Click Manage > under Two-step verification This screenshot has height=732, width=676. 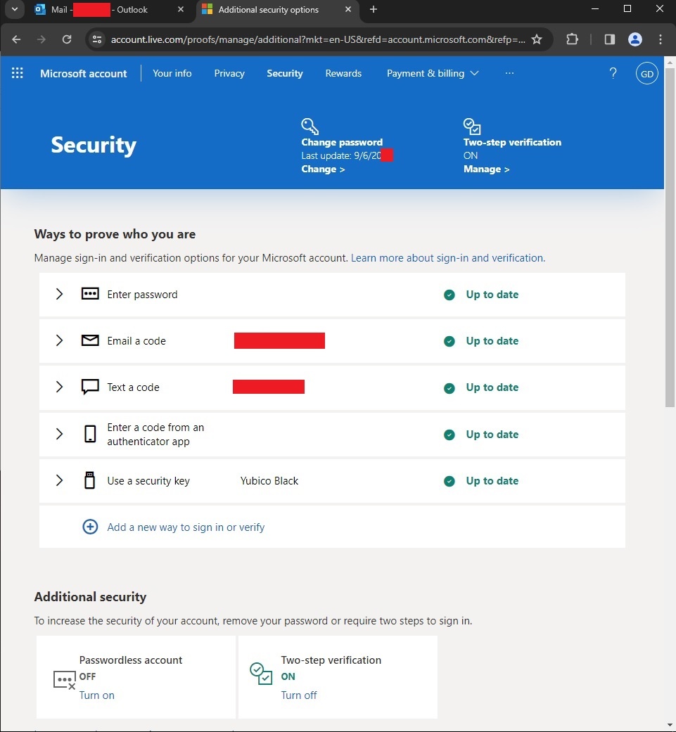click(487, 169)
